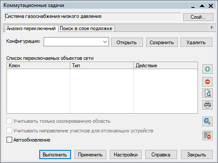
Task: Open the document preview magnifier icon
Action: click(x=208, y=93)
